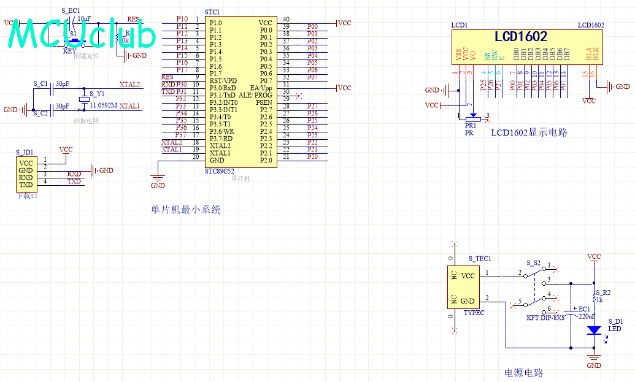This screenshot has height=382, width=635.
Task: Click the no-connect cross at potentiometer pin 3
Action: (x=488, y=120)
